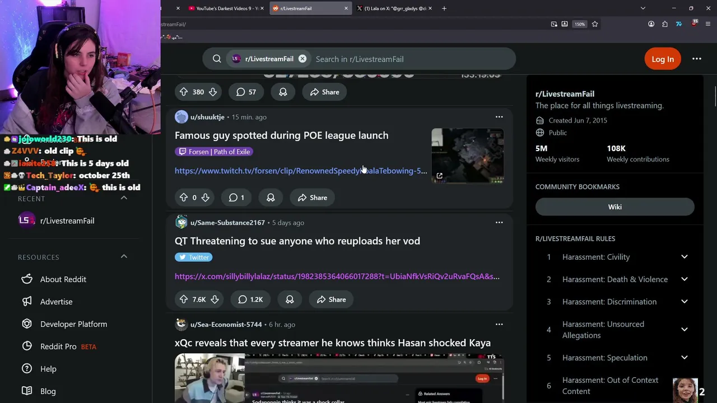Open u/Same-Substance2167 user profile
This screenshot has width=717, height=403.
[227, 223]
